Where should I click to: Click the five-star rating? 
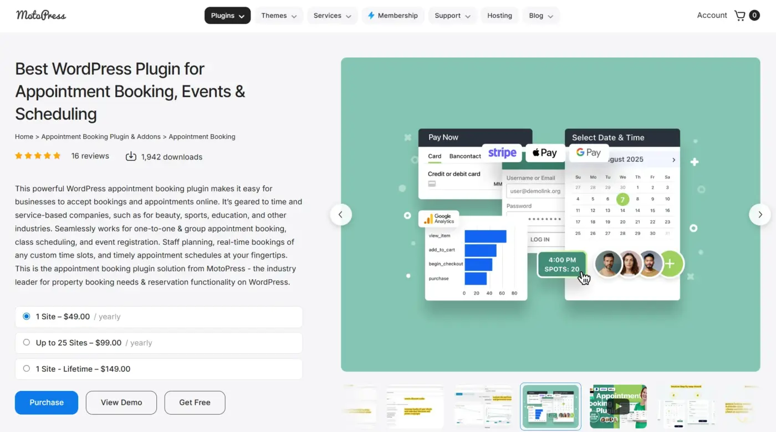(x=38, y=156)
